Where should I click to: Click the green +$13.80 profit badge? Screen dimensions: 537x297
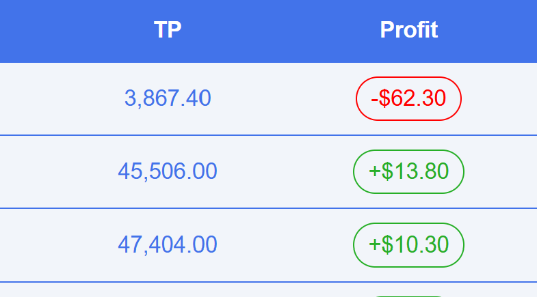pyautogui.click(x=408, y=171)
